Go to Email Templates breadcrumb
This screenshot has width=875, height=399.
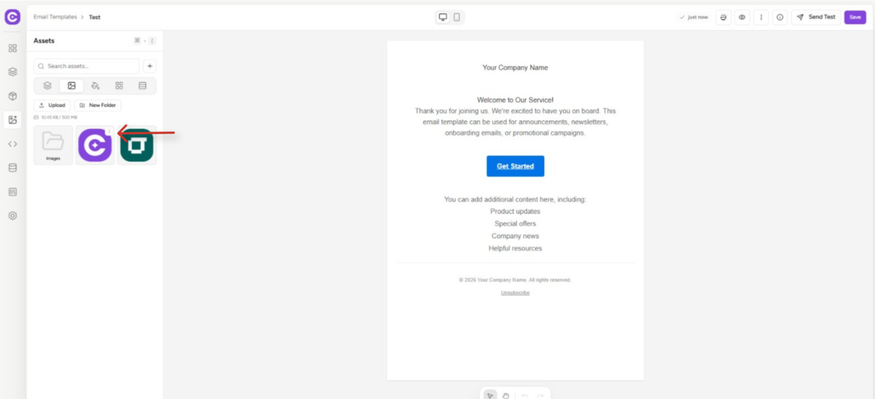click(55, 17)
